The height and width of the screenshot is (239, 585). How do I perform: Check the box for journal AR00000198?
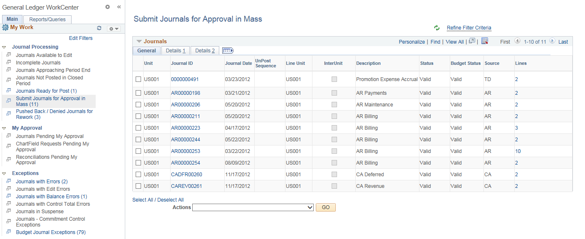tap(139, 93)
